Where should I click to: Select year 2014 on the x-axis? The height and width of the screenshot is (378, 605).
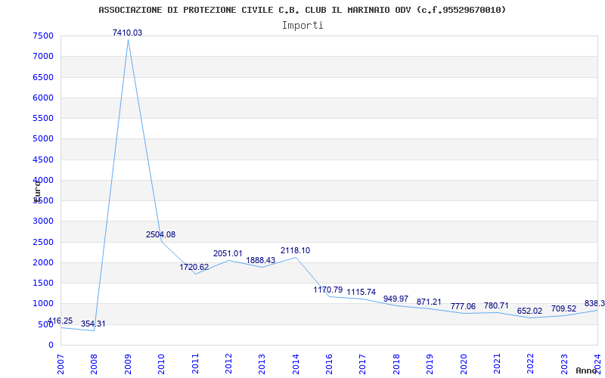coord(296,361)
